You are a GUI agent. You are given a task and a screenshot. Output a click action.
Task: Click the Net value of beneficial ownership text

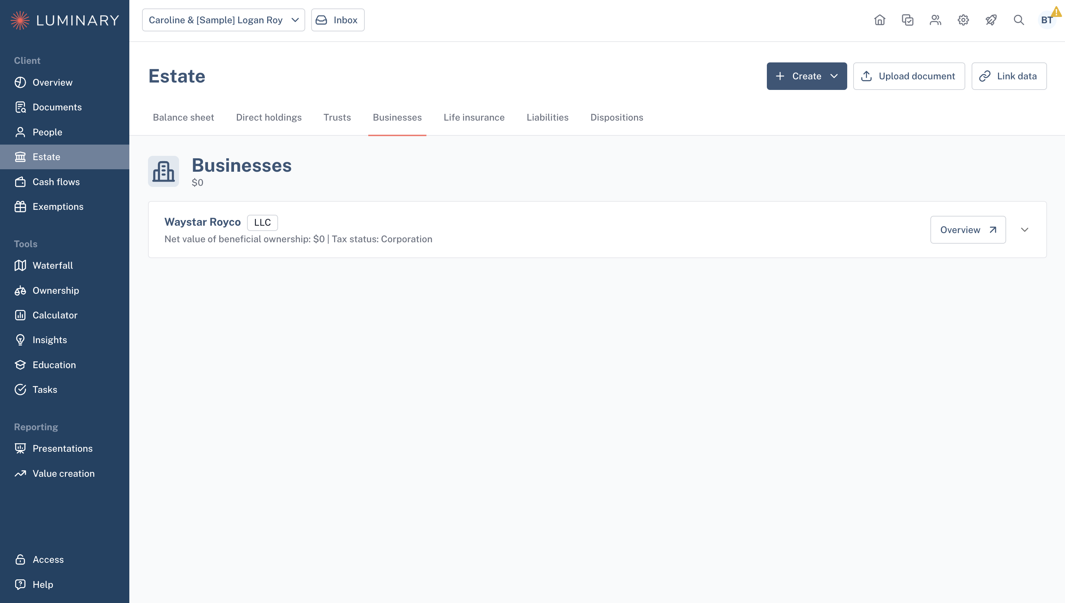244,239
